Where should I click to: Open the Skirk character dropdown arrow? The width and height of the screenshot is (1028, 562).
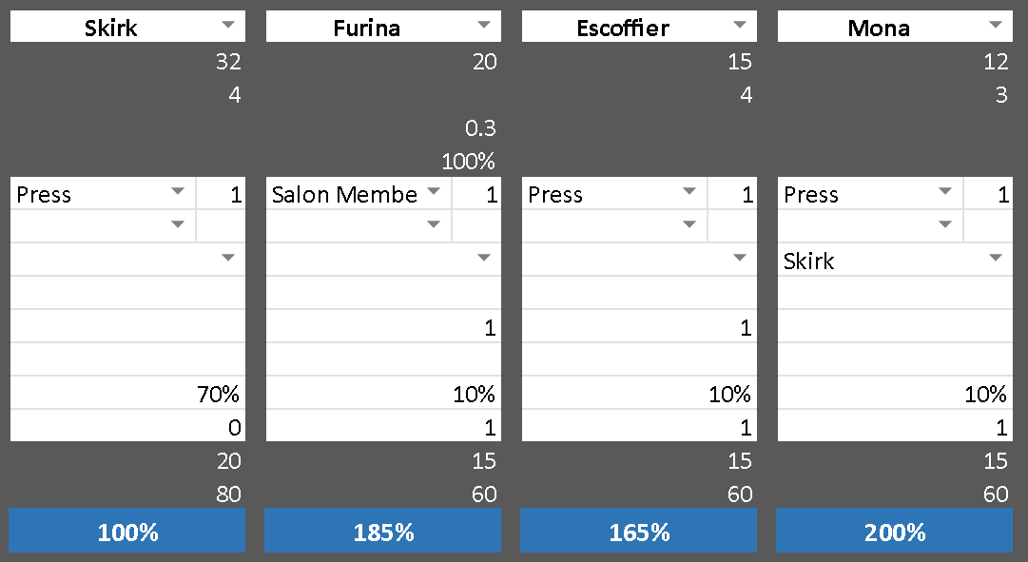(x=228, y=26)
